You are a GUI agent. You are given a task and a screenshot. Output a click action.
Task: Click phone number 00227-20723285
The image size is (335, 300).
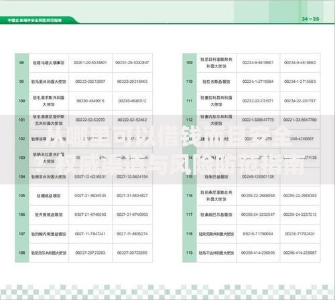pos(132,253)
